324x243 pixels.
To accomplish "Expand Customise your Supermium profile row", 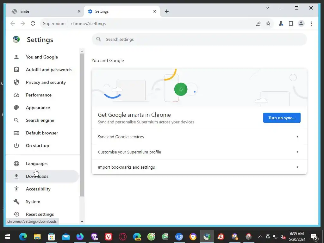I will (199, 152).
